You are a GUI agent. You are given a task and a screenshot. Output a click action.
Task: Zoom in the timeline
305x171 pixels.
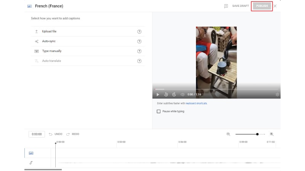(x=272, y=134)
